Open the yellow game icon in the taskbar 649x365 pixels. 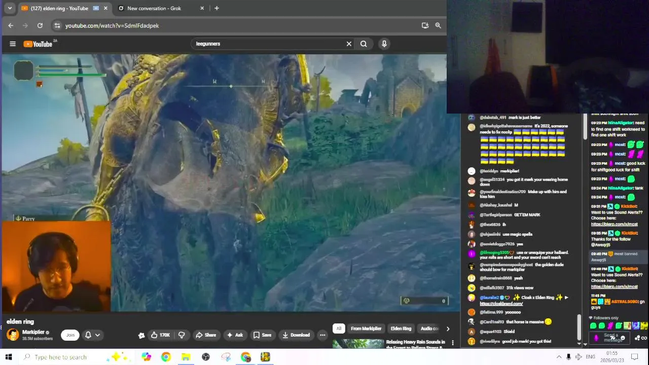coord(265,357)
